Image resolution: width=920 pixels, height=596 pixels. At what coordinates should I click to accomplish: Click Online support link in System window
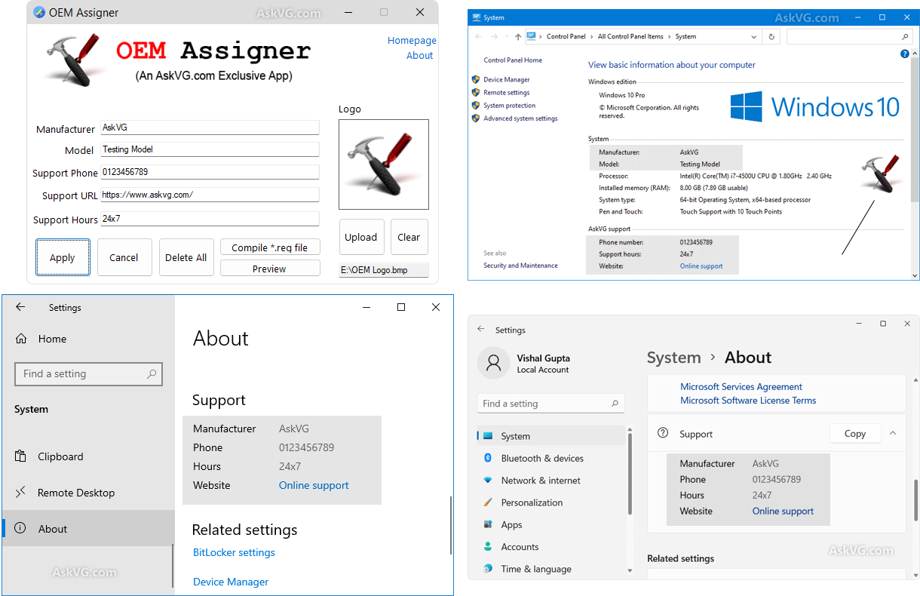(x=701, y=266)
